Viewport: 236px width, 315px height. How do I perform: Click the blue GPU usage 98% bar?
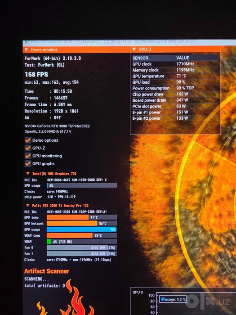coord(82,229)
